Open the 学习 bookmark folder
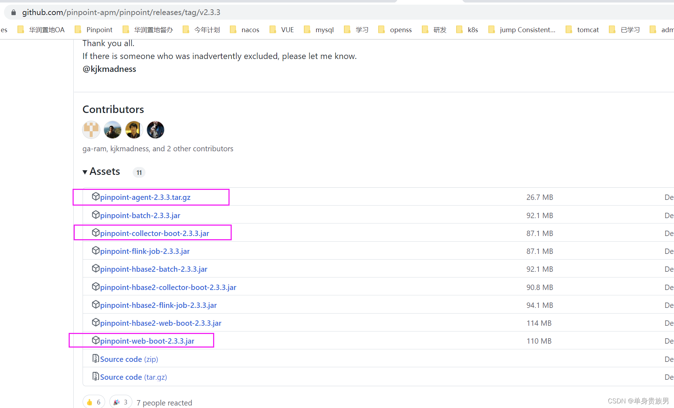Image resolution: width=674 pixels, height=408 pixels. [356, 30]
